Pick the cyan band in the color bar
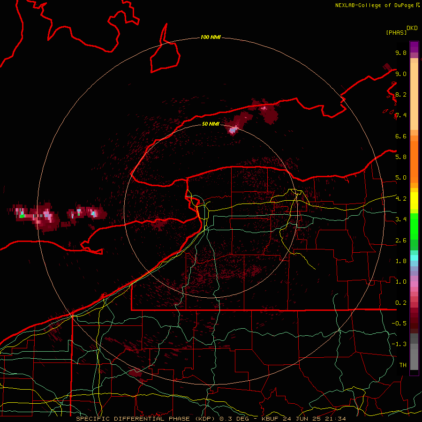The height and width of the screenshot is (422, 422). (414, 258)
